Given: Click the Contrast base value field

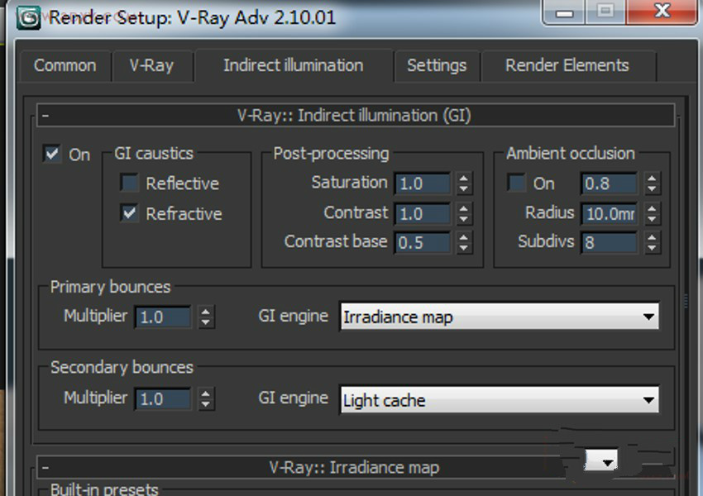Looking at the screenshot, I should (x=423, y=242).
